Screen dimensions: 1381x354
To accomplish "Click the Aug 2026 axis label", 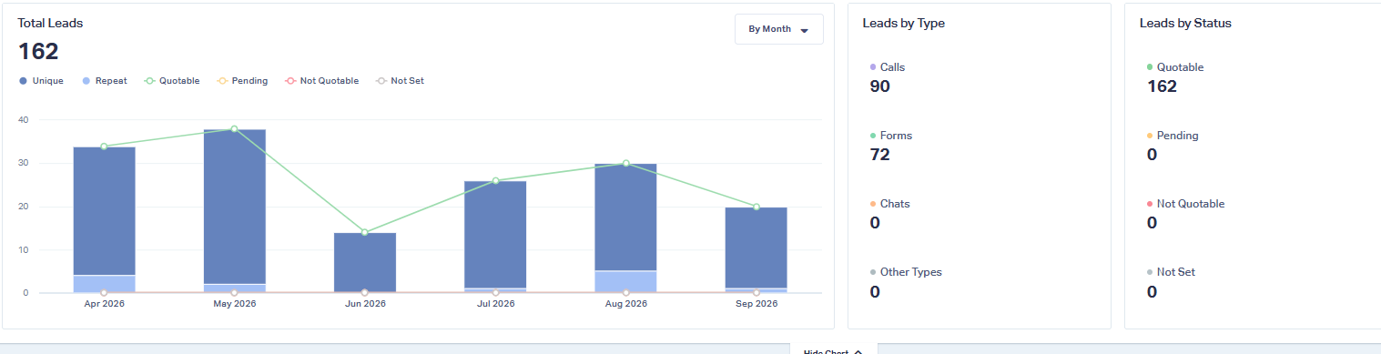I will click(x=626, y=304).
